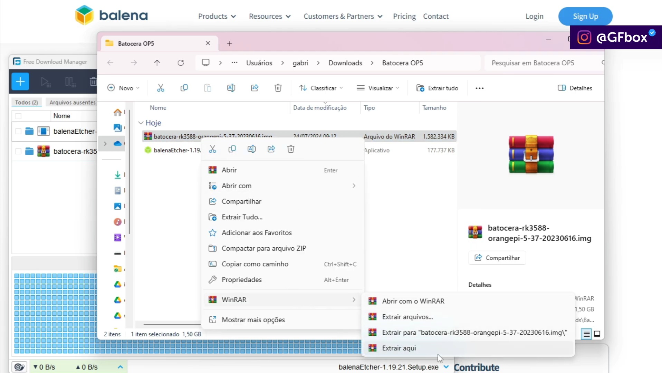Click the Share icon in context menu top row
662x373 pixels.
tap(271, 149)
